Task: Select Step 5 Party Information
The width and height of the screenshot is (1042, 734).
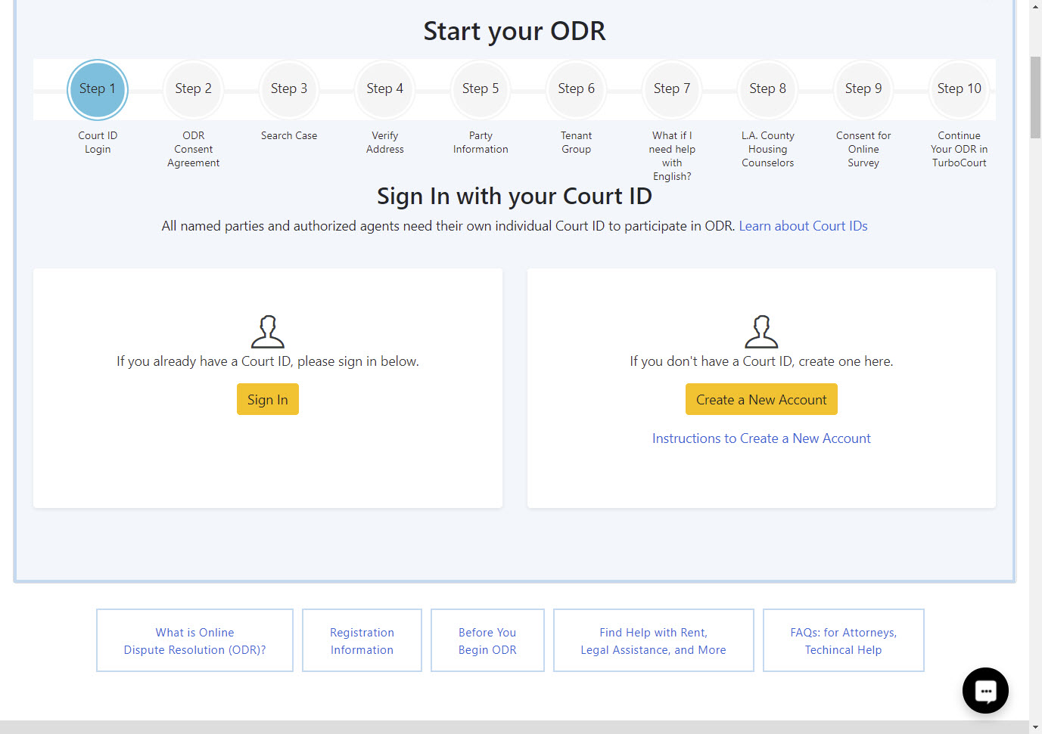Action: [481, 89]
